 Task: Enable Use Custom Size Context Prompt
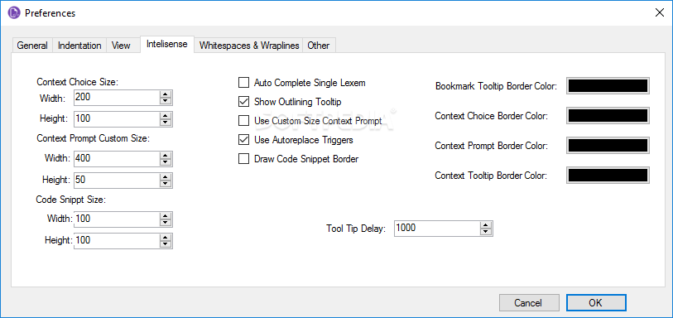243,121
